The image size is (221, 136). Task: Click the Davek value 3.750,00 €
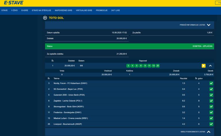coord(209,75)
